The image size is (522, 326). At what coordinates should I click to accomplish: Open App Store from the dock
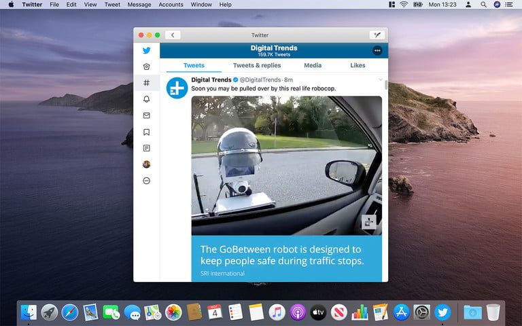click(401, 312)
